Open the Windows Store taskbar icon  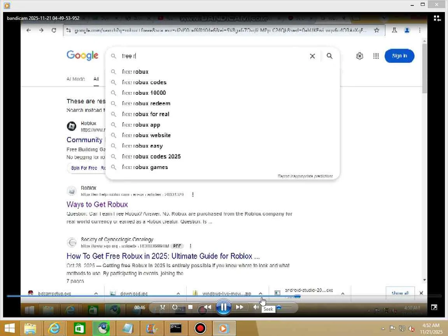(79, 328)
